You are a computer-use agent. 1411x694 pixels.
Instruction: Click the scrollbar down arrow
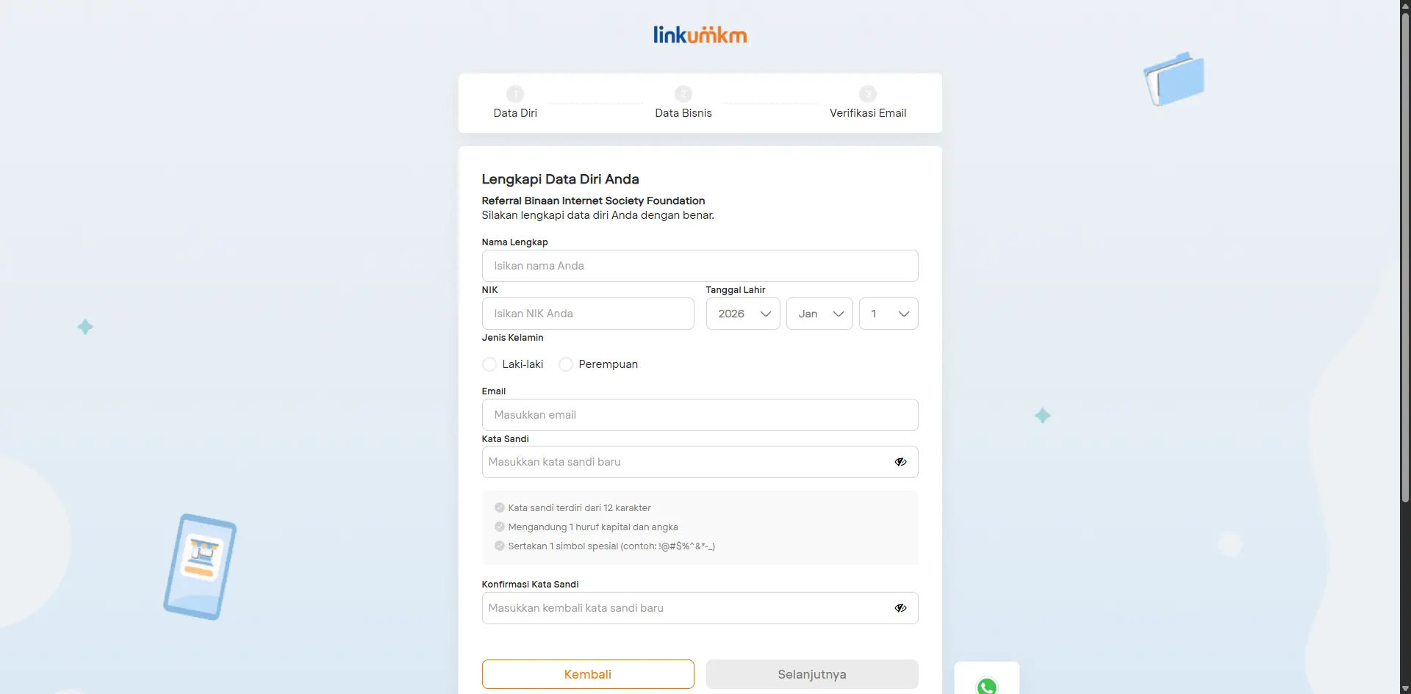click(x=1404, y=688)
